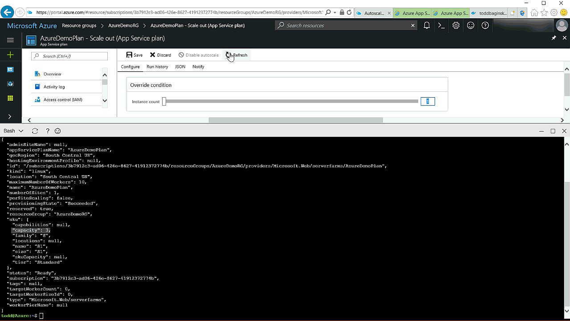
Task: Open address bar dropdown arrow
Action: point(335,12)
